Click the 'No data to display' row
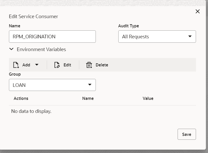The height and width of the screenshot is (153, 208). pos(31,111)
